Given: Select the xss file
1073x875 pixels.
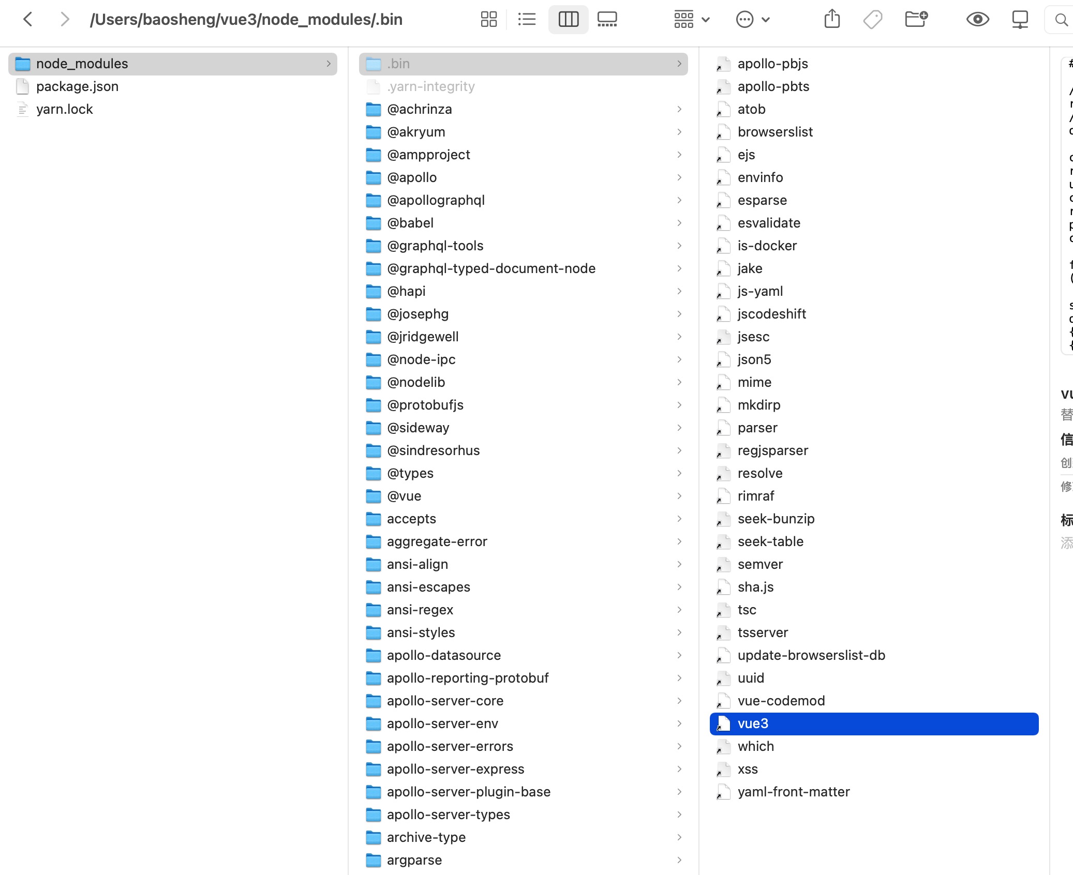Looking at the screenshot, I should pyautogui.click(x=874, y=769).
